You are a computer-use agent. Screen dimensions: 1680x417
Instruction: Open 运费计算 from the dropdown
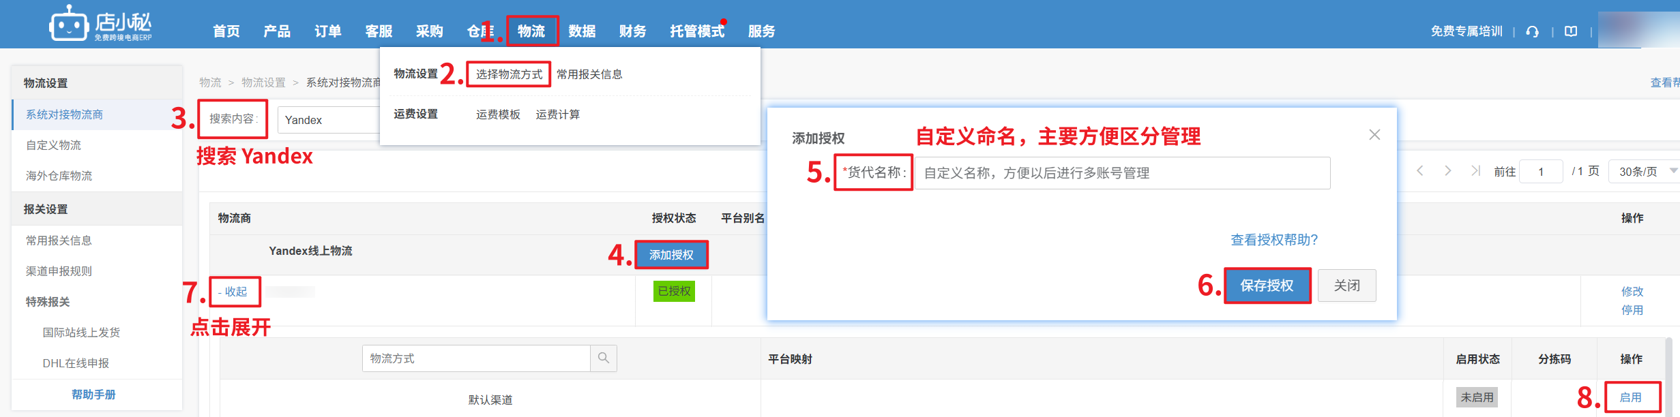(558, 114)
